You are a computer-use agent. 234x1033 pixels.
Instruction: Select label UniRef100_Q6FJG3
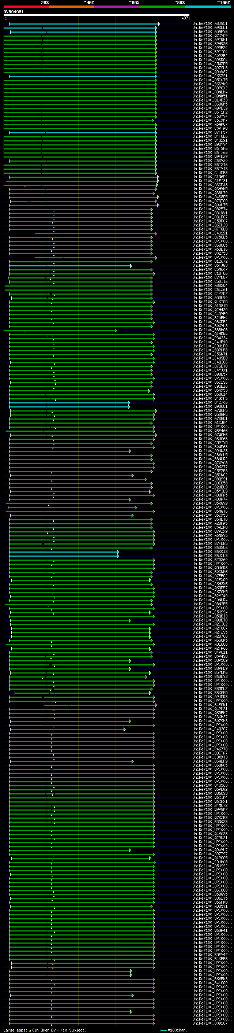(210, 265)
